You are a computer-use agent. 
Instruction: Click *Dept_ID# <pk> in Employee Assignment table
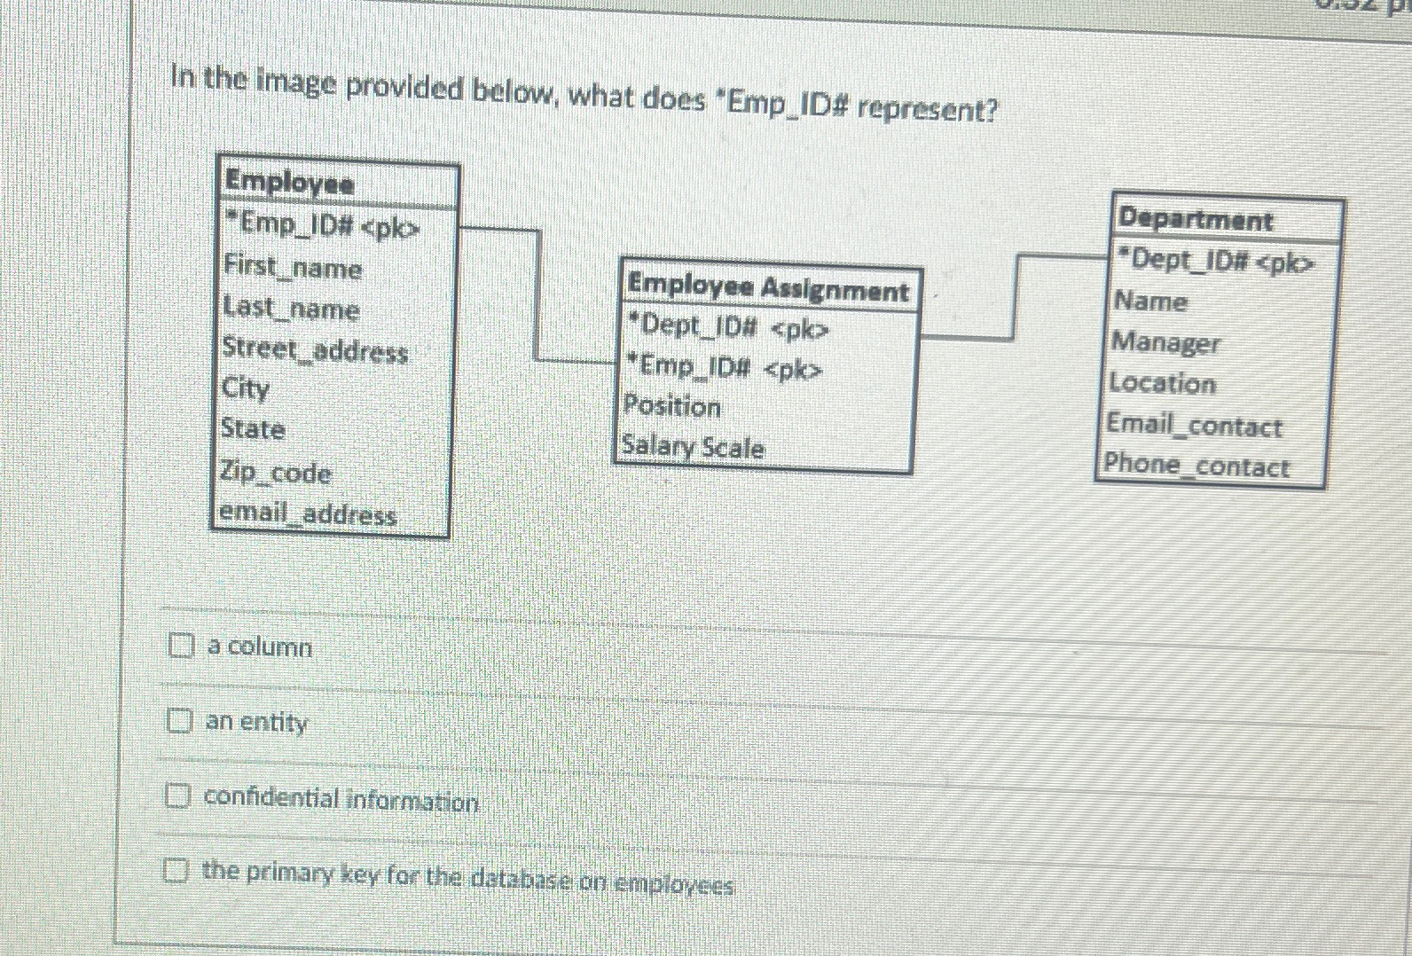[x=728, y=327]
